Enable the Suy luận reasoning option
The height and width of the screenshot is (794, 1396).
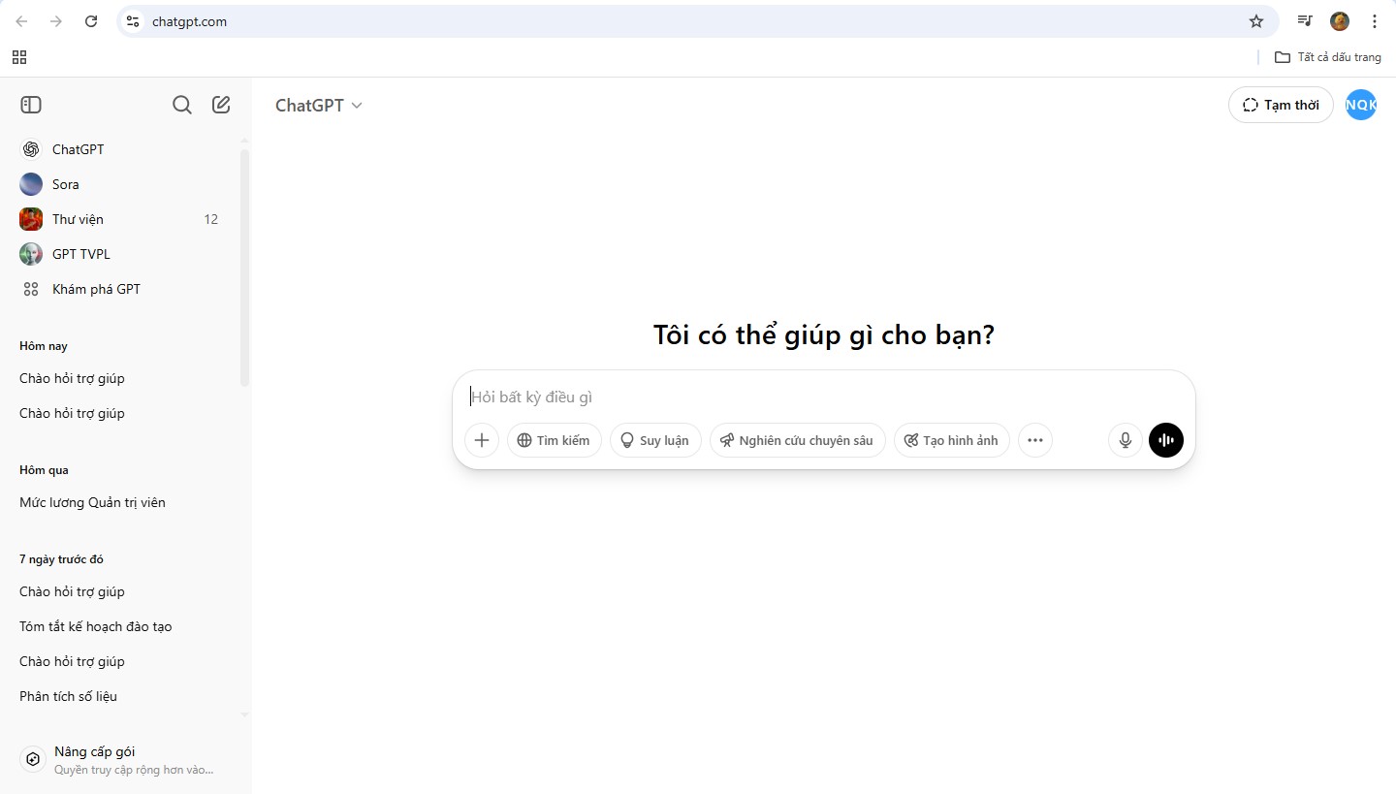[x=655, y=440]
